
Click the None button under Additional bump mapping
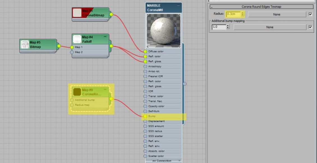(270, 27)
